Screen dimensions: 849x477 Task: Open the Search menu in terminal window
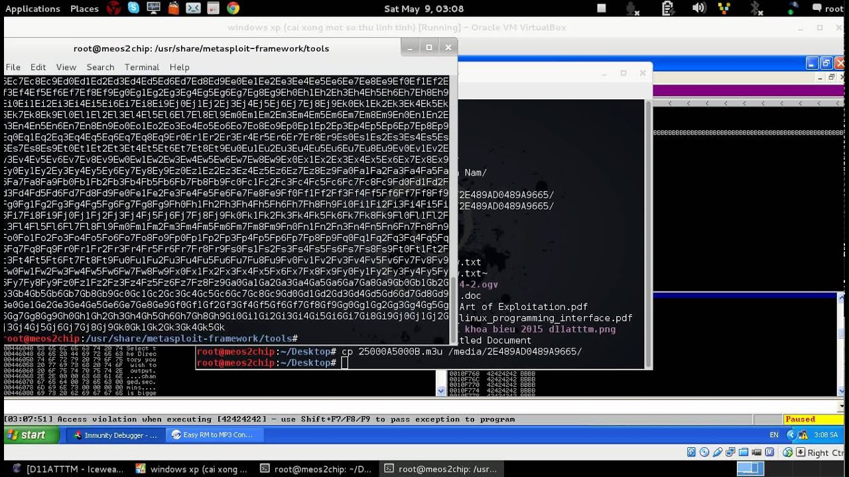pos(100,67)
